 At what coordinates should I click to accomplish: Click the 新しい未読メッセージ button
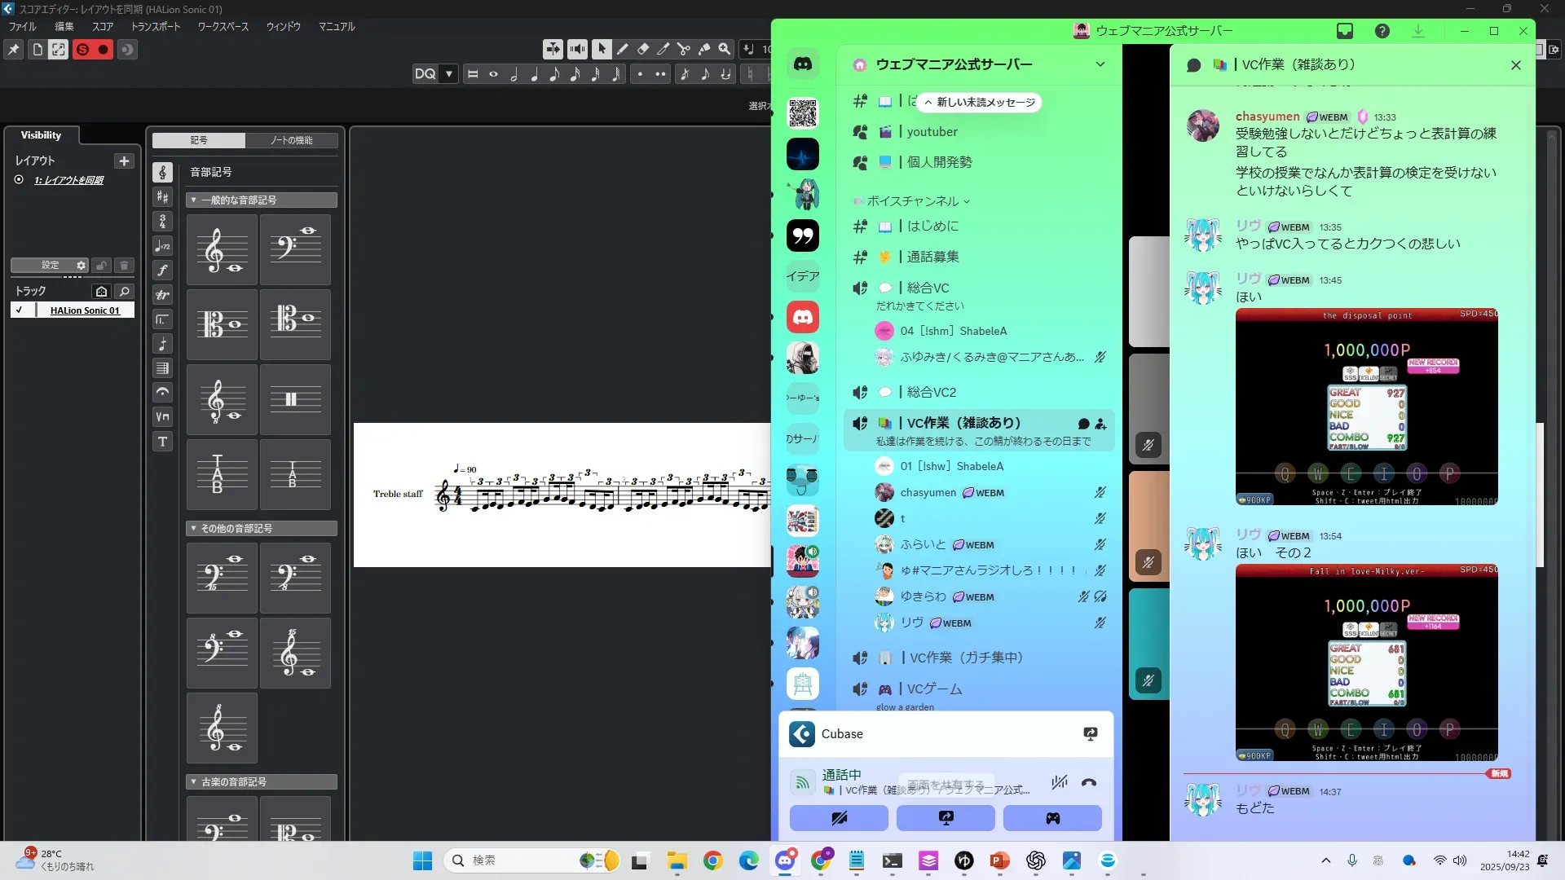981,103
